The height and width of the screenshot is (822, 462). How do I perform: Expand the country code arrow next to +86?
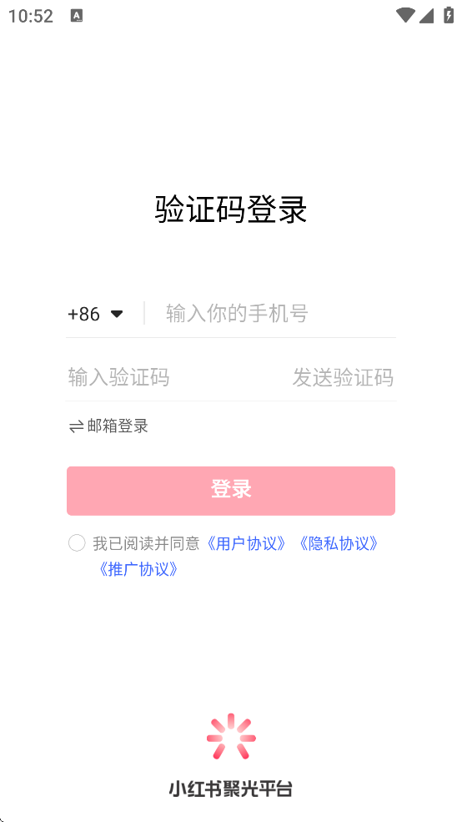pos(117,314)
